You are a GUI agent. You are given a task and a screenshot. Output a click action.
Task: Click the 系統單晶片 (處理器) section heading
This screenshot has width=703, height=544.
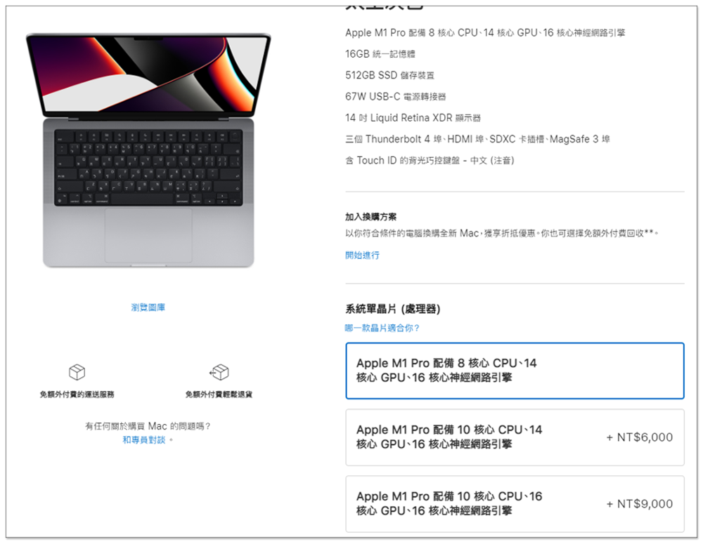393,308
